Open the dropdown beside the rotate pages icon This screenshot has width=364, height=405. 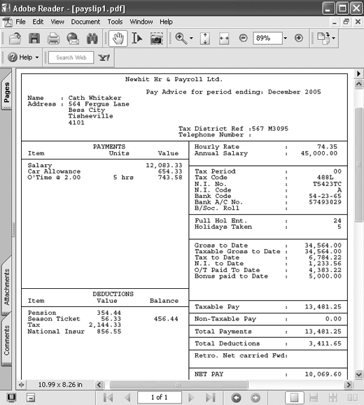tap(334, 38)
